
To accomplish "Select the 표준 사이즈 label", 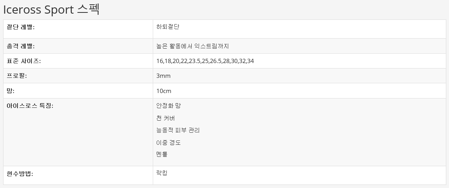I will pyautogui.click(x=24, y=61).
